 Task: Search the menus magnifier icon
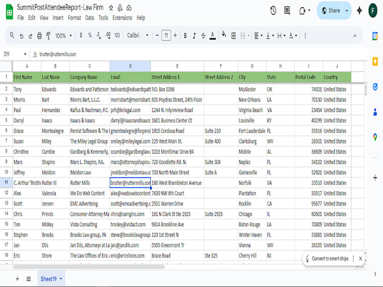(x=12, y=35)
